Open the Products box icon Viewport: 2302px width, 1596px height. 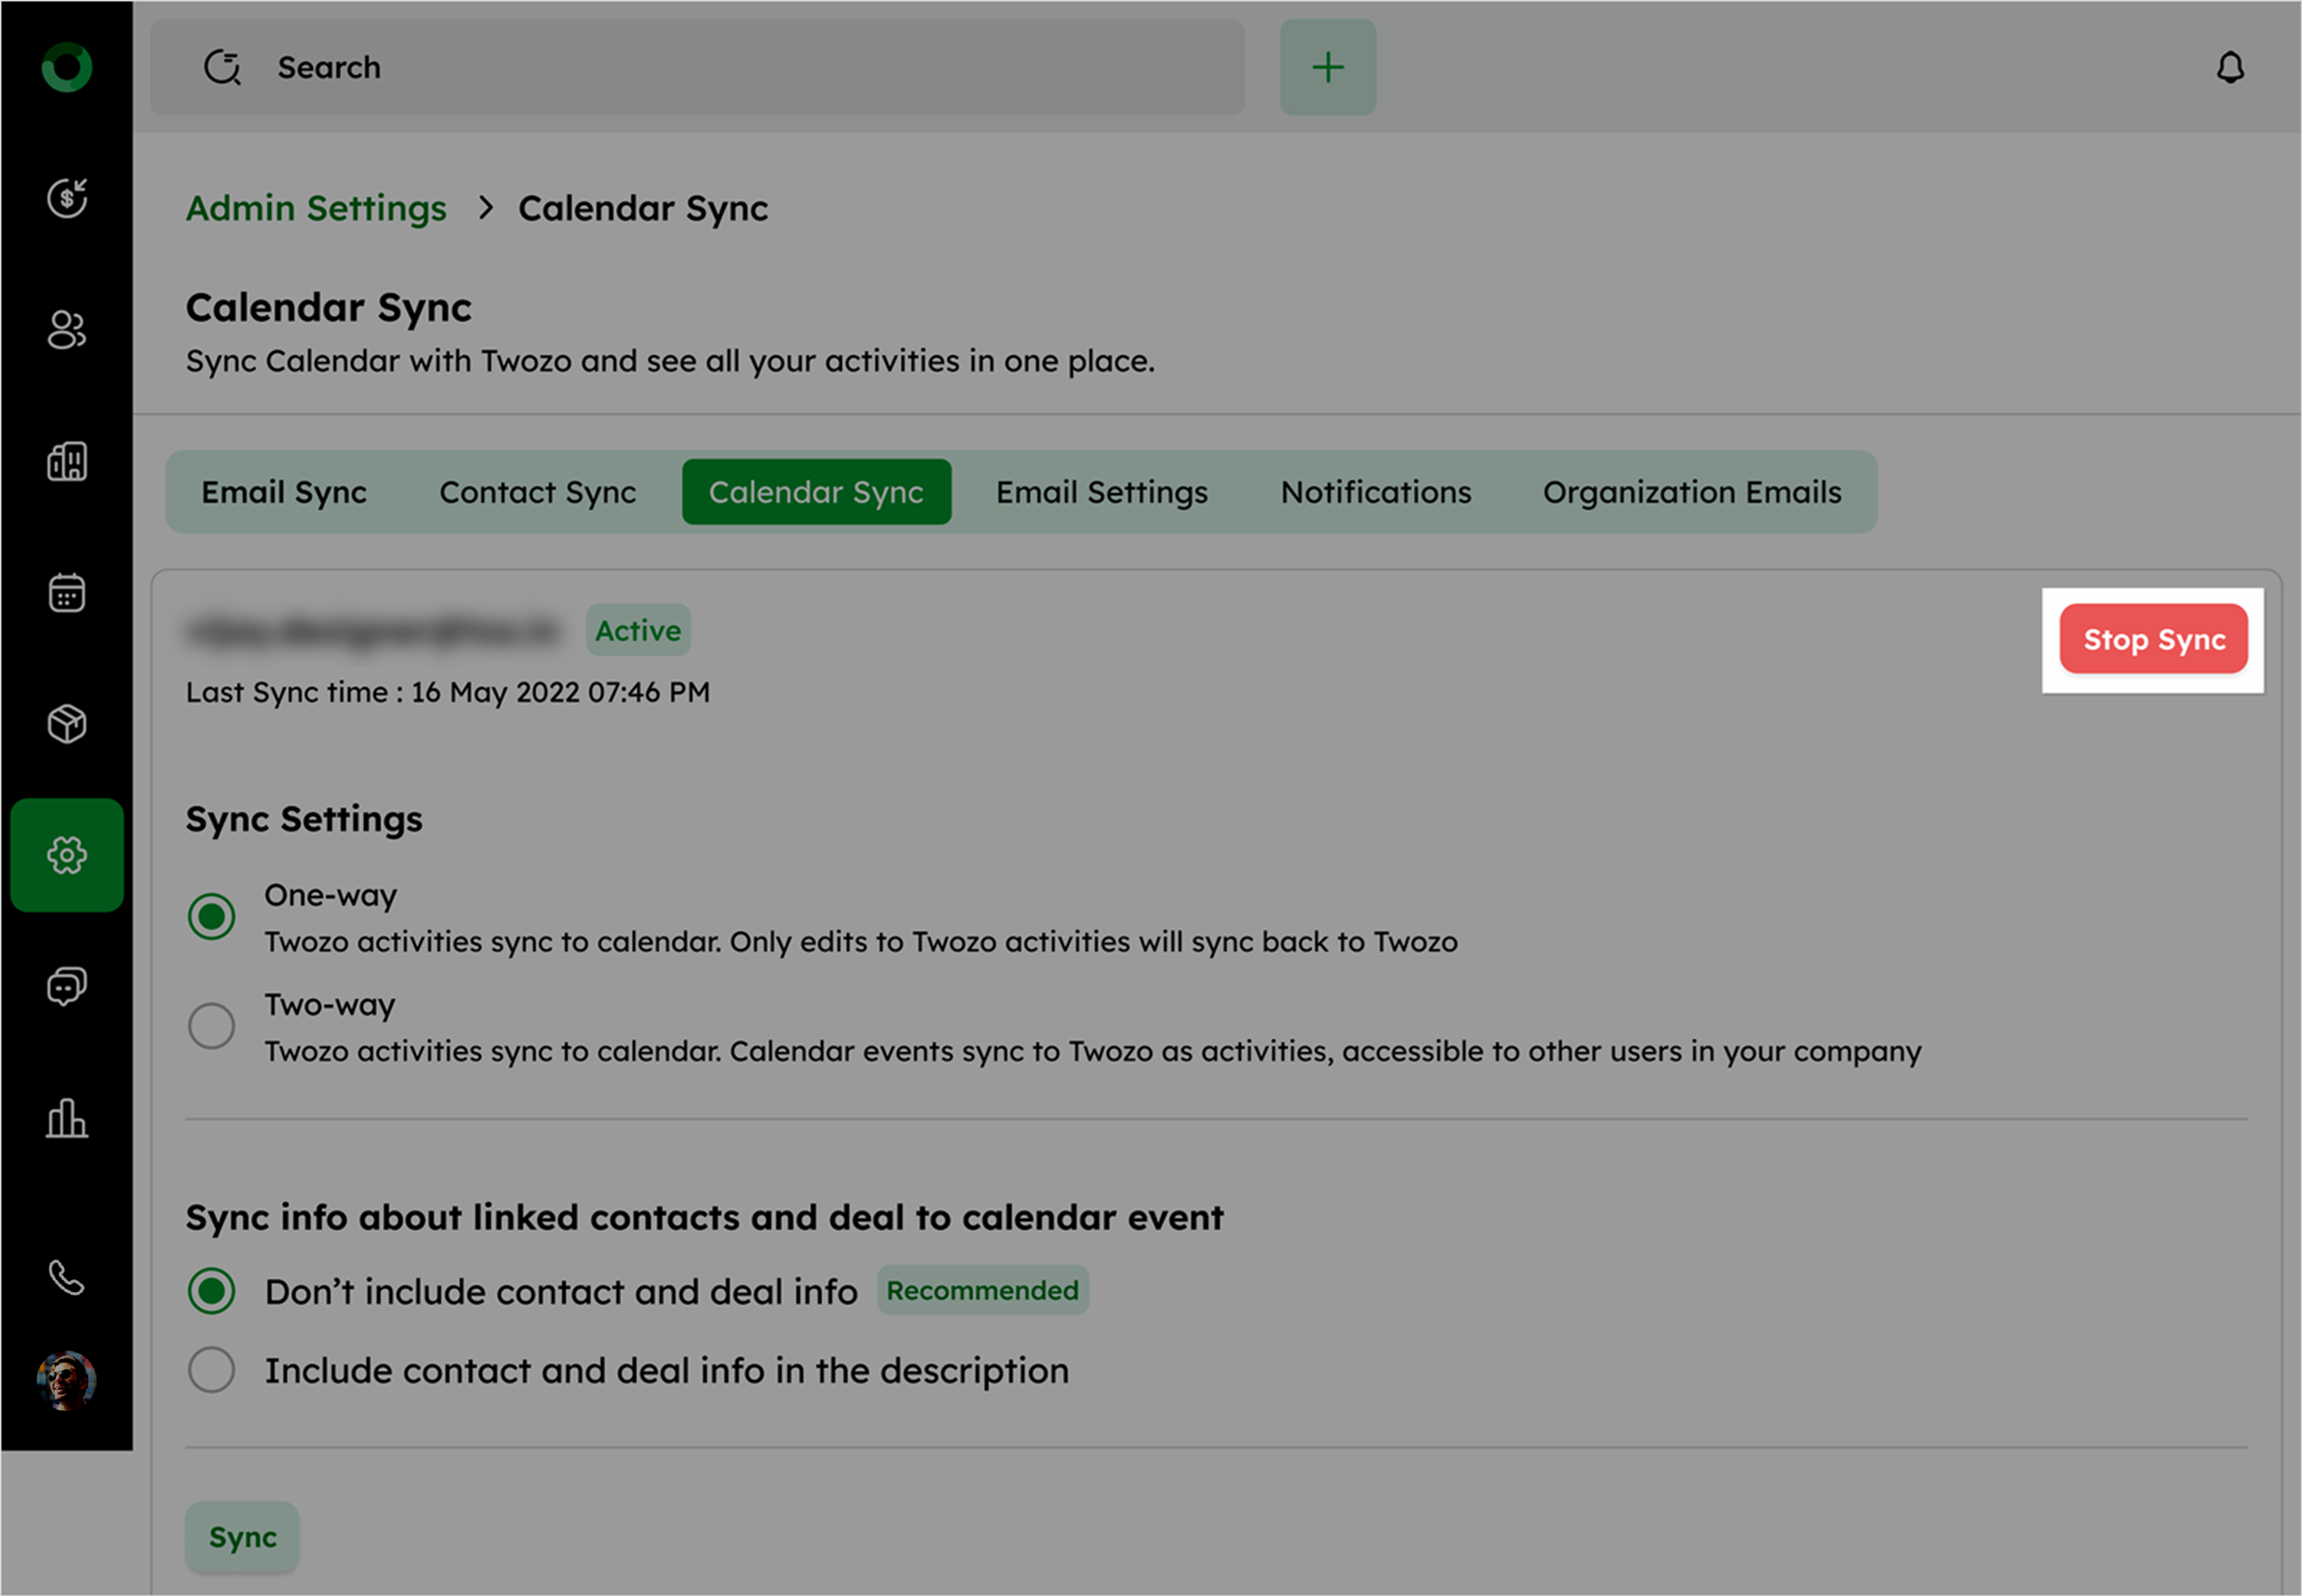click(x=67, y=724)
